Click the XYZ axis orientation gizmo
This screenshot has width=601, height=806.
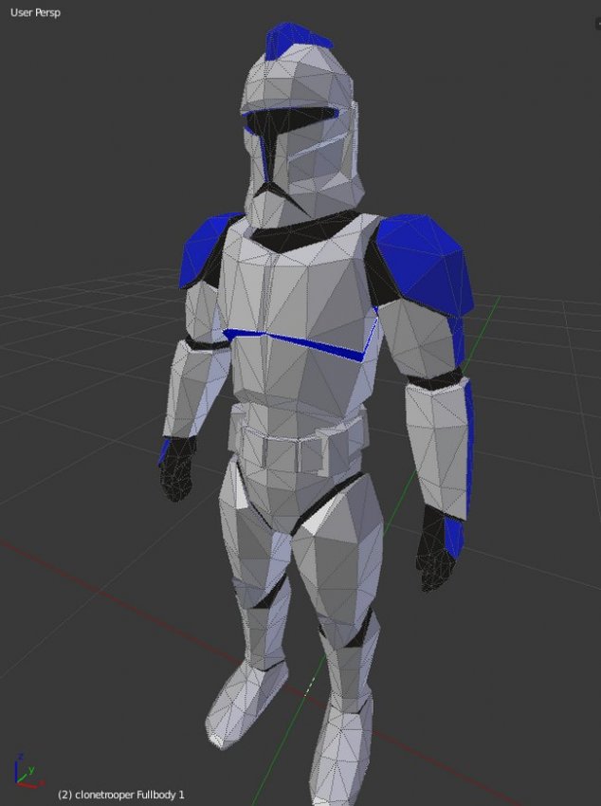pos(25,772)
